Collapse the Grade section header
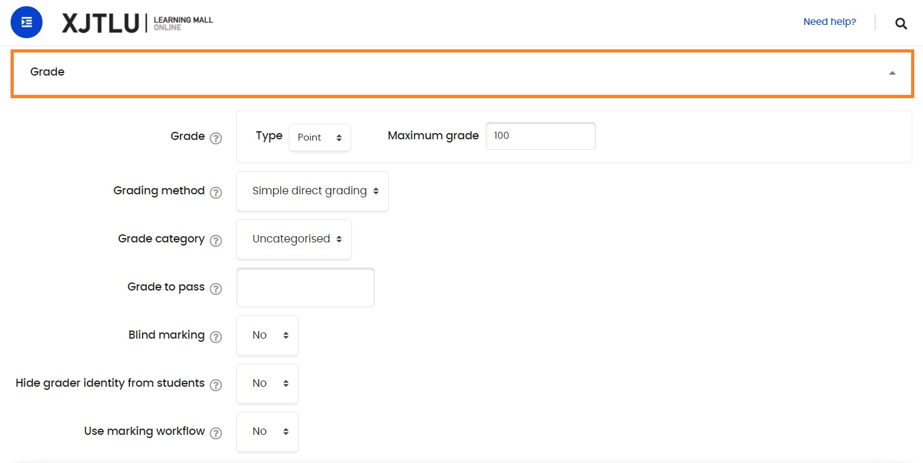Screen dimensions: 923x463 click(462, 74)
